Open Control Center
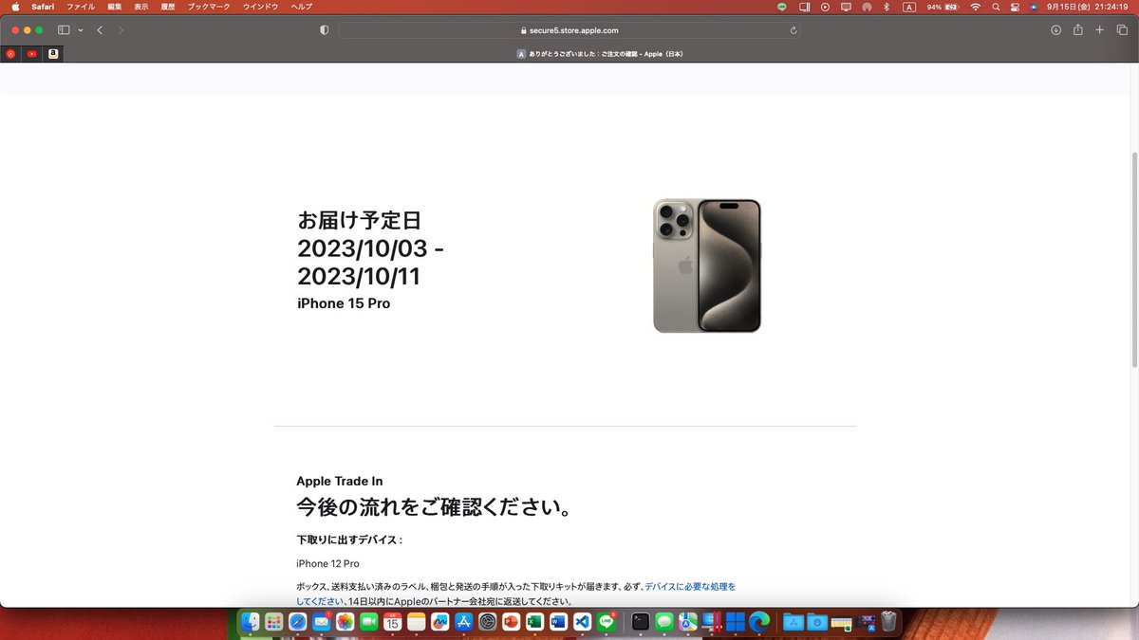1139x640 pixels. pos(1015,7)
